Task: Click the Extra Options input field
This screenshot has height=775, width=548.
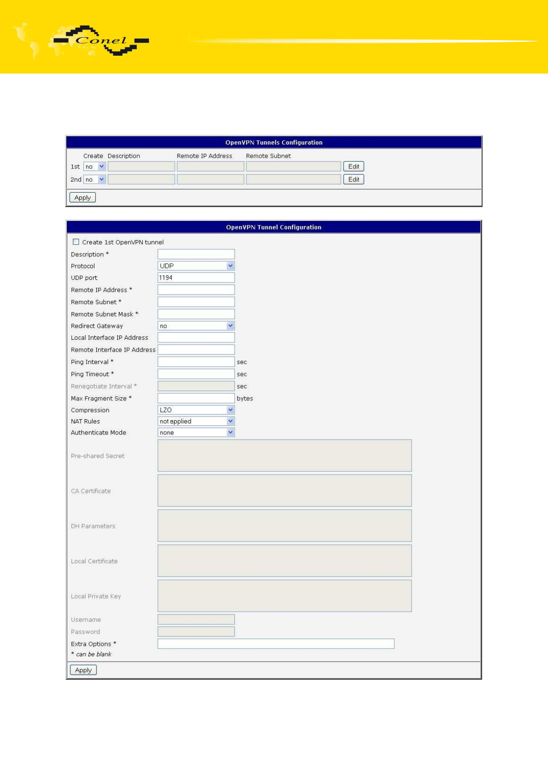Action: coord(276,644)
